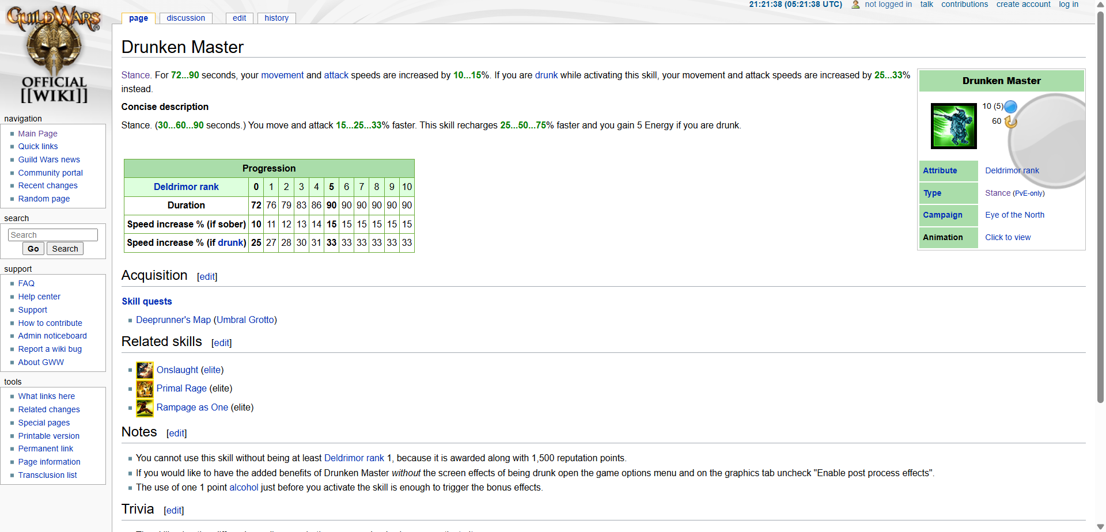Image resolution: width=1106 pixels, height=532 pixels.
Task: Click the Onslaught skill icon
Action: [145, 370]
